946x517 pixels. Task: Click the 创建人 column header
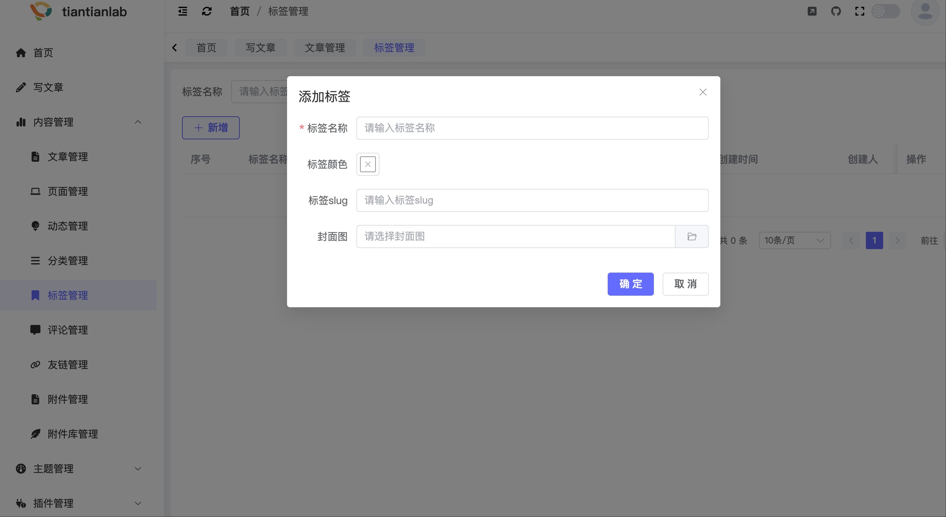[863, 159]
